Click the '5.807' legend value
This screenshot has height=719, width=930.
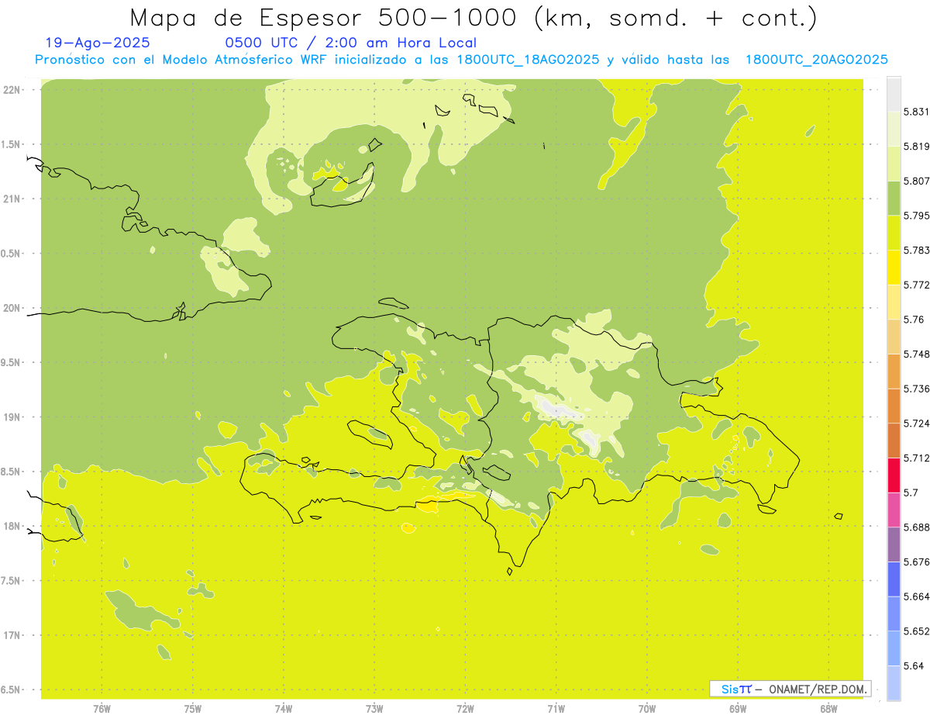917,181
